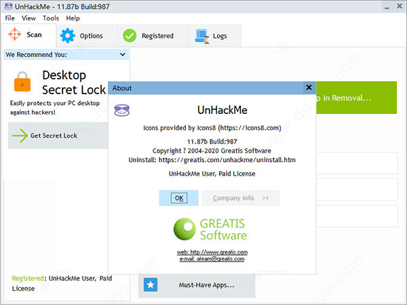The width and height of the screenshot is (407, 305).
Task: Open the View menu
Action: [28, 18]
